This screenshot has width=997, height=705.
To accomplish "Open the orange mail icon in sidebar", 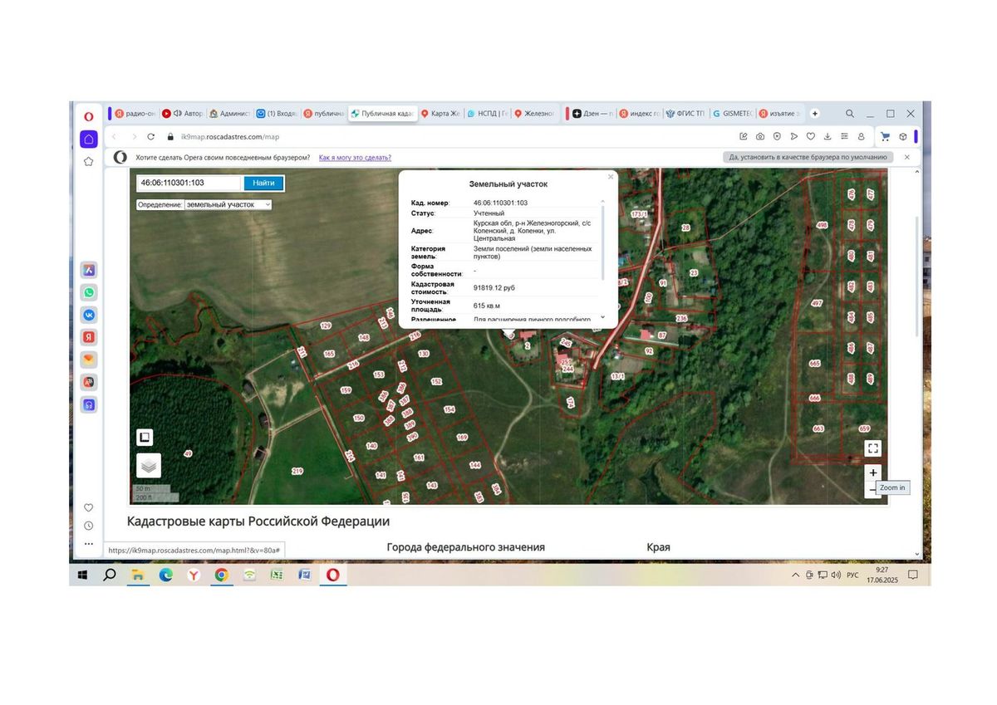I will click(89, 360).
